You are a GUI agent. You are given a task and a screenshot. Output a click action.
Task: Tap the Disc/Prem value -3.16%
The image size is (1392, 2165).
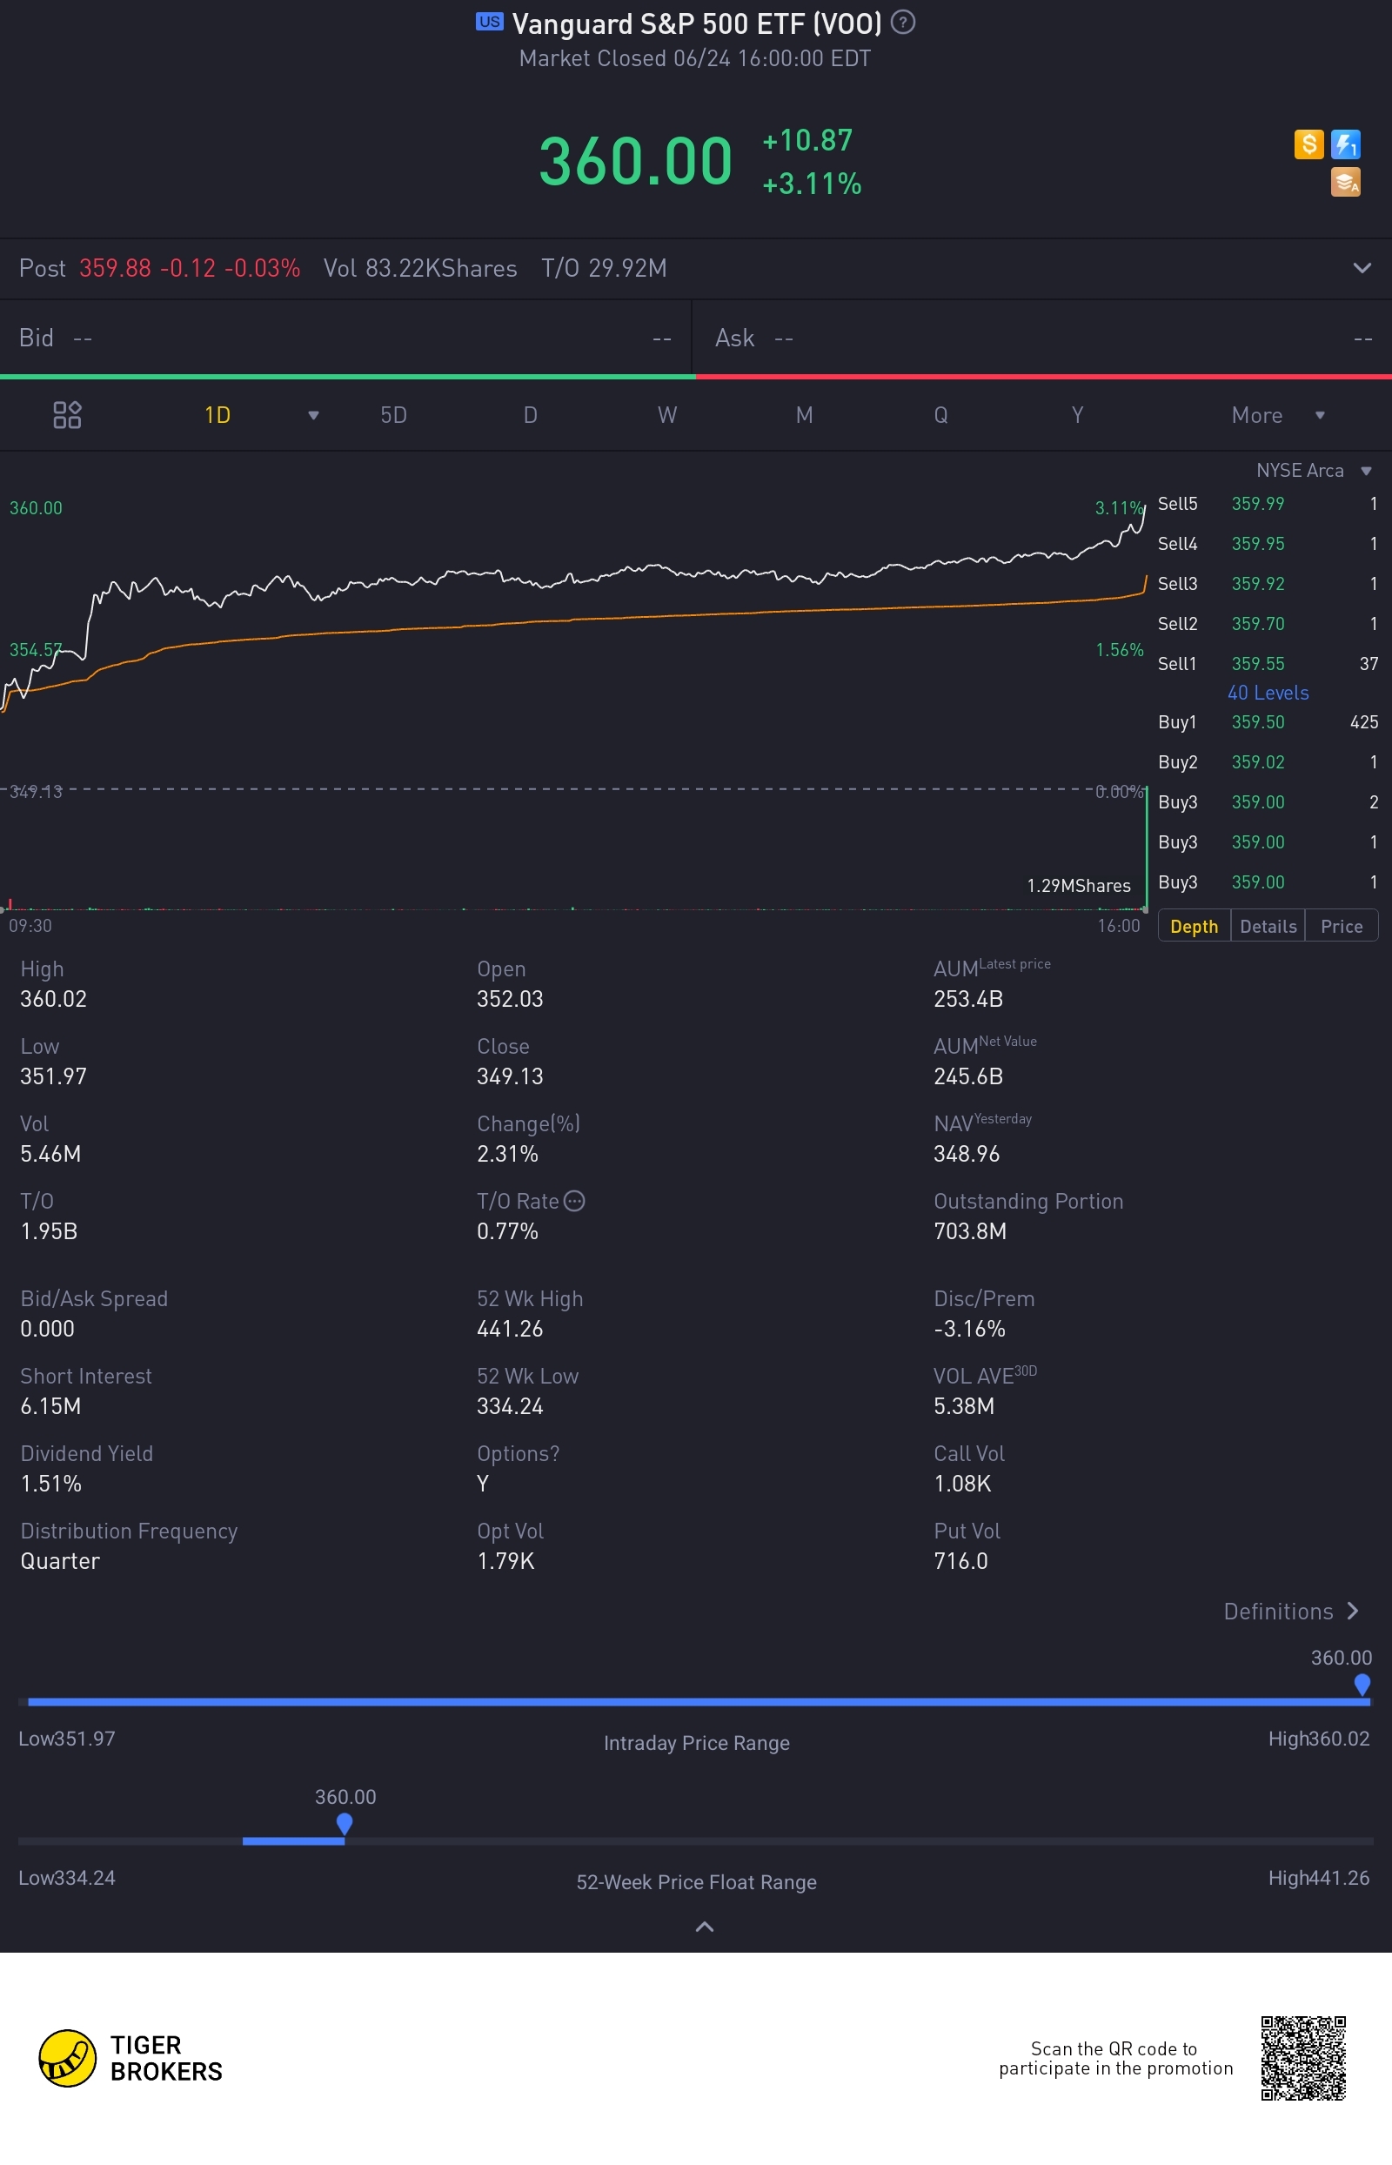(x=969, y=1329)
